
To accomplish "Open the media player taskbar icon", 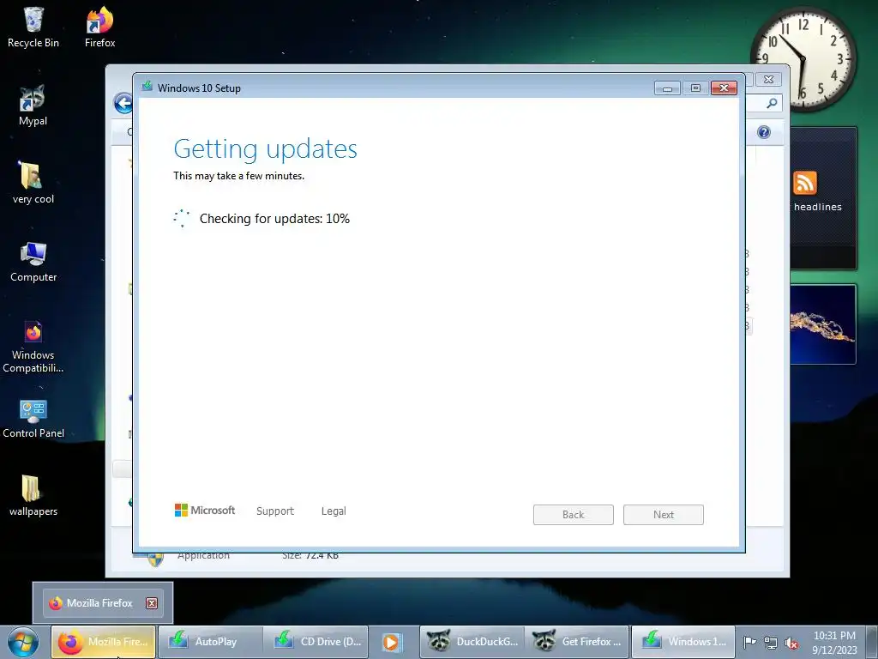I will tap(391, 642).
